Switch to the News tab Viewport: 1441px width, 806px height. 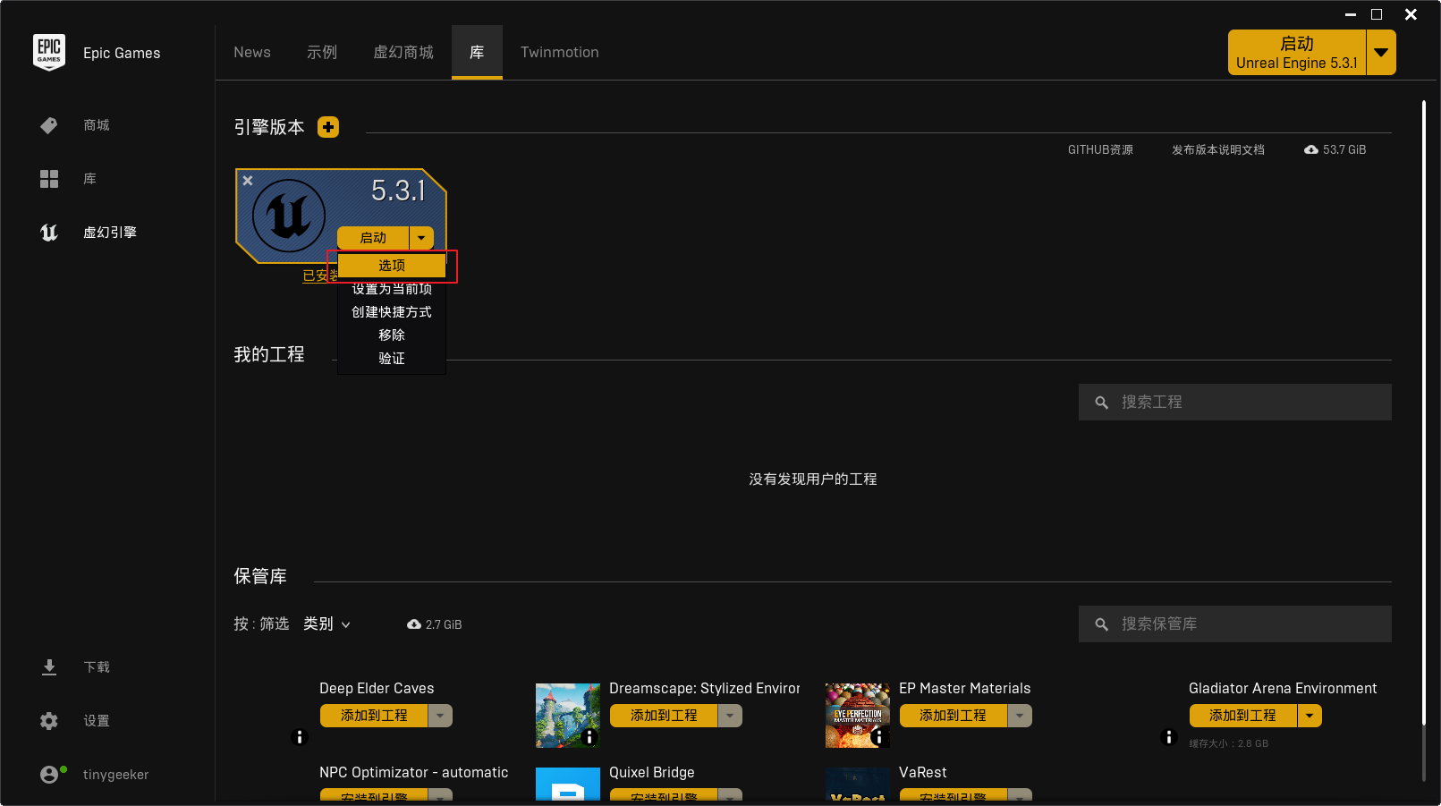[x=252, y=53]
